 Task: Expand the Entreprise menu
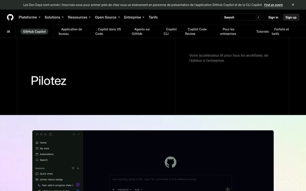(x=134, y=17)
